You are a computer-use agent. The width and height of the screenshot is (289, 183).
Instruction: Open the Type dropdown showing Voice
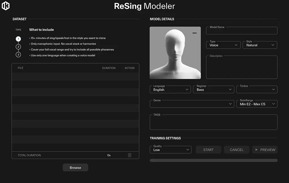(223, 45)
